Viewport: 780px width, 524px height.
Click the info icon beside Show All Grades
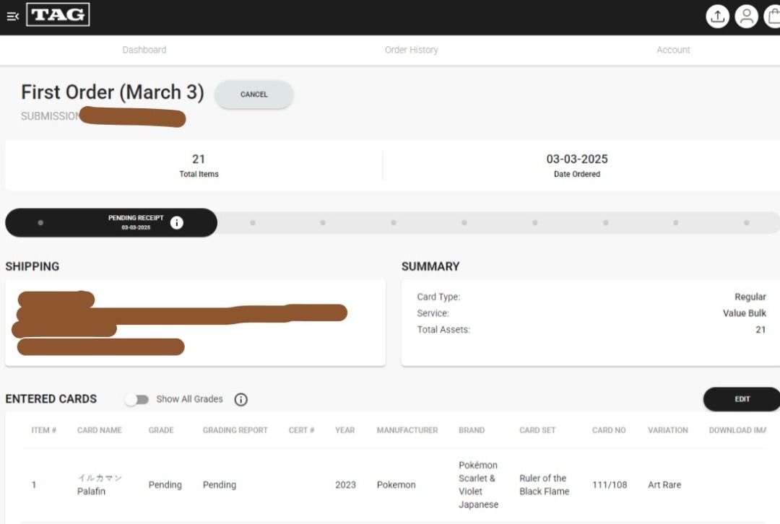[241, 399]
